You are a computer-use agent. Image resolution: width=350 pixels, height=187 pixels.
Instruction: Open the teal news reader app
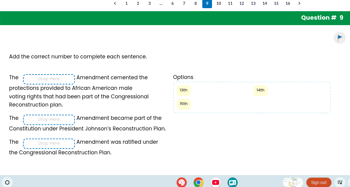232,182
